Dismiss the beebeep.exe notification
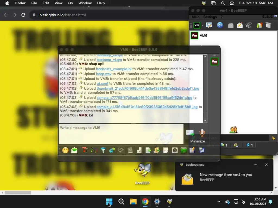 point(266,165)
